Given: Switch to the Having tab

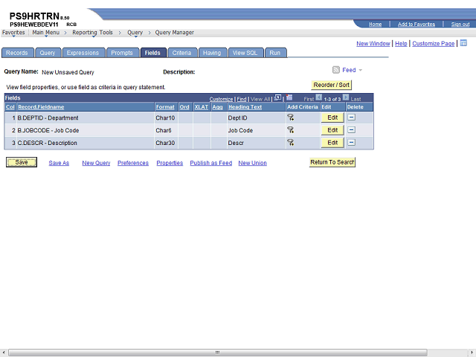Looking at the screenshot, I should (x=212, y=53).
